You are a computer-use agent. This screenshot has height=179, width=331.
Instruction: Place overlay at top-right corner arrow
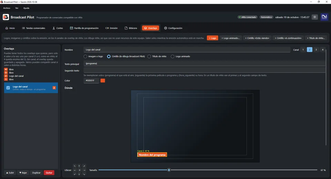point(84,166)
